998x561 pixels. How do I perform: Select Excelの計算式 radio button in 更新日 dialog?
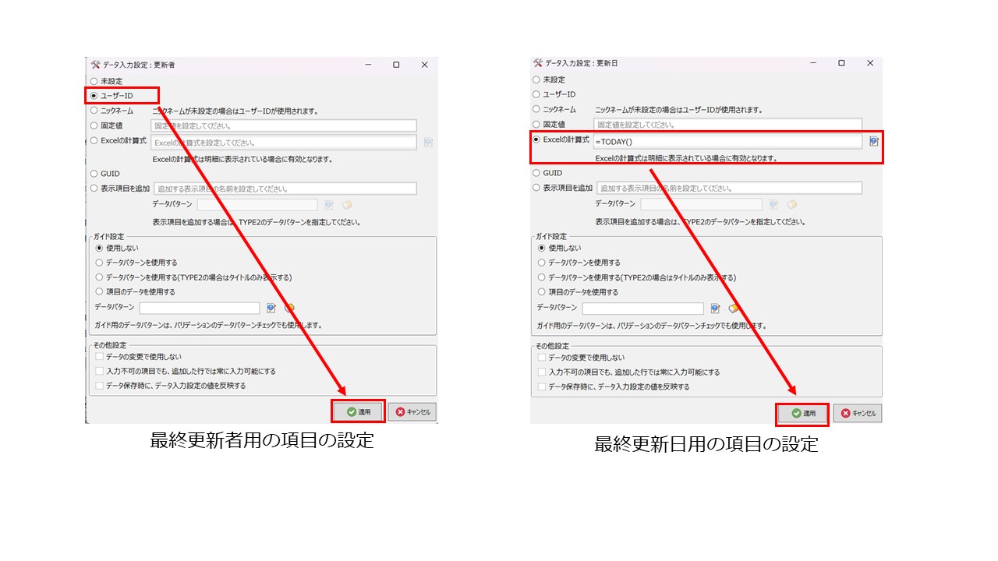click(x=536, y=139)
